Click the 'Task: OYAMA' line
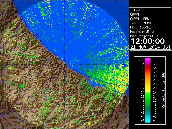This screenshot has height=129, width=172. 141,23
